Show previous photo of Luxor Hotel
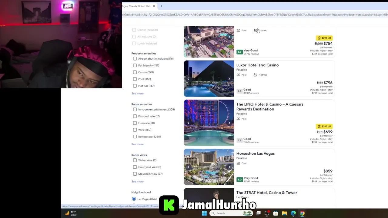Viewport: 388px width, 218px height. [188, 79]
